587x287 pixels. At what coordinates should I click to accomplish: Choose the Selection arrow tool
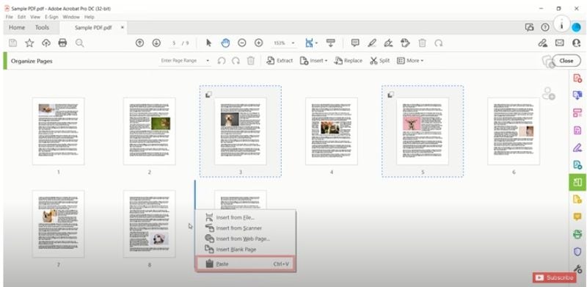209,43
